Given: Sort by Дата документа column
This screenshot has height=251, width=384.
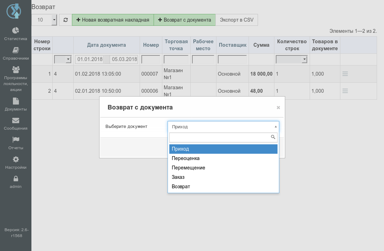Looking at the screenshot, I should tap(106, 45).
